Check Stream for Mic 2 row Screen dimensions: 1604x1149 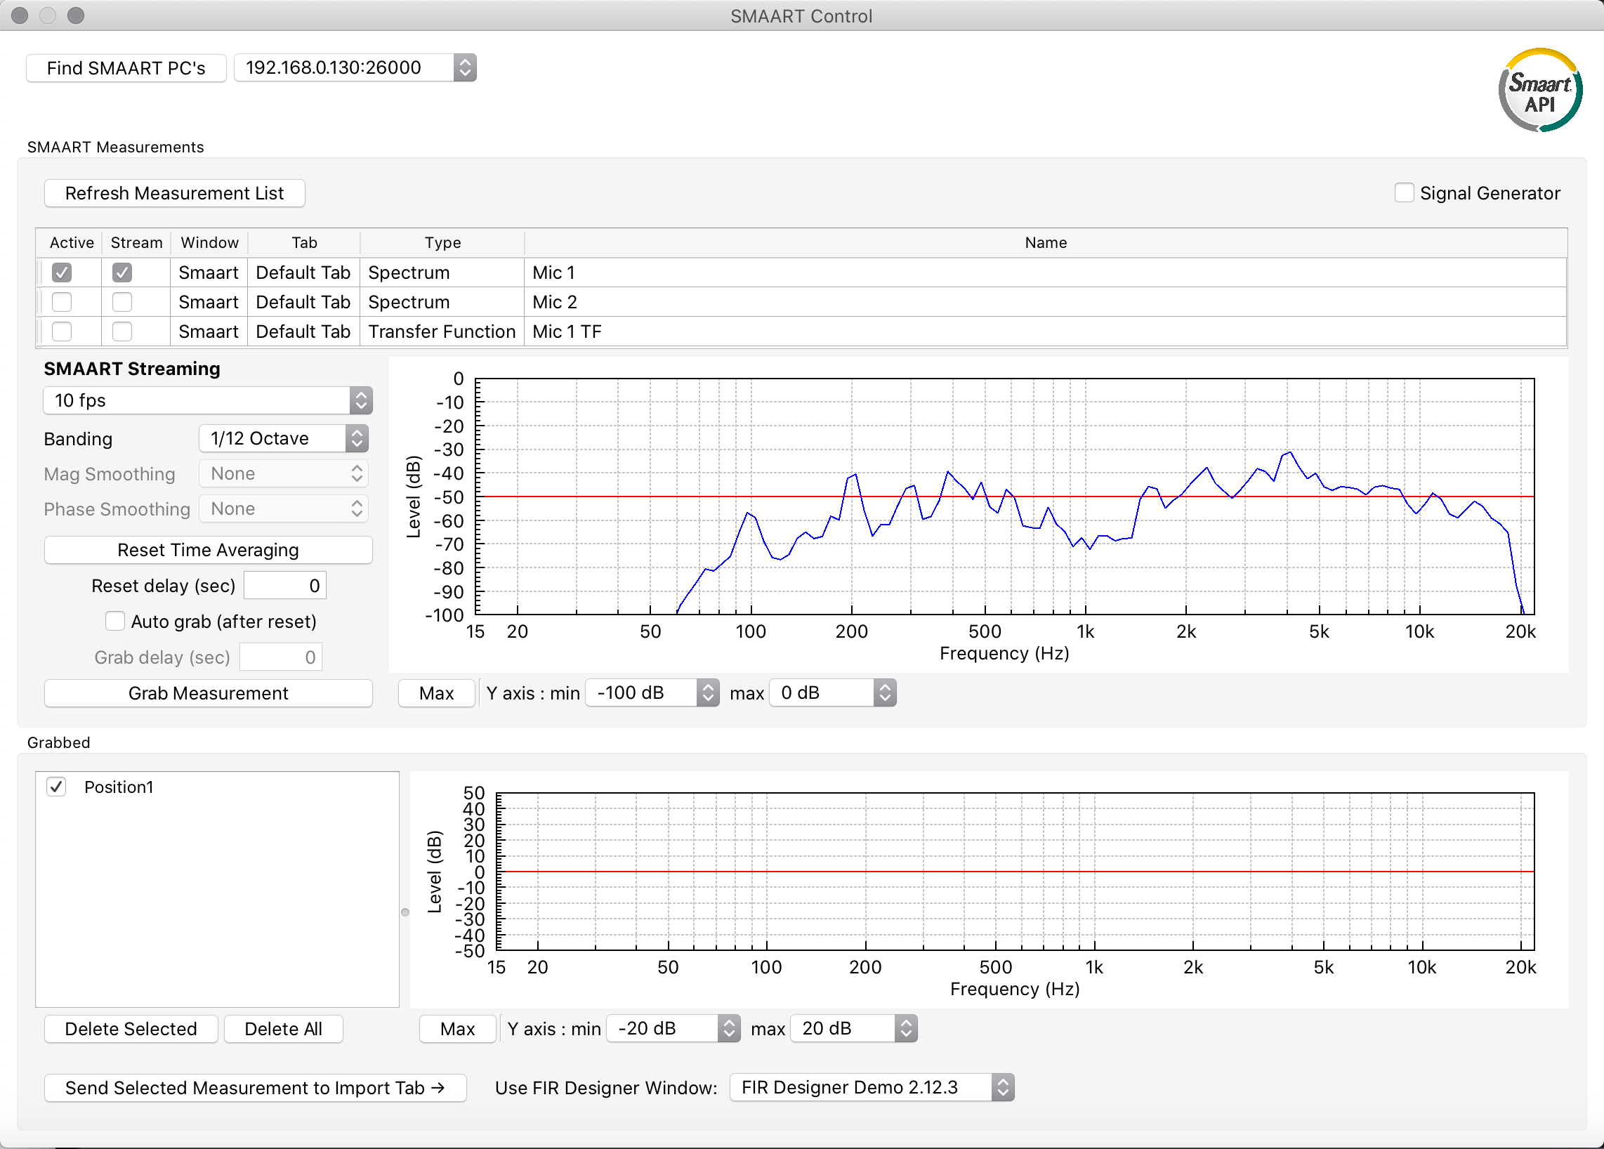tap(121, 302)
